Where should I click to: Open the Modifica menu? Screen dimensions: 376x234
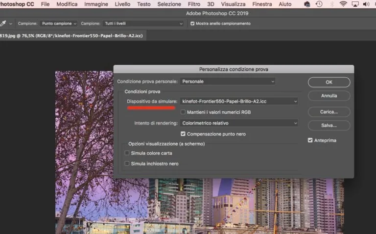point(67,4)
